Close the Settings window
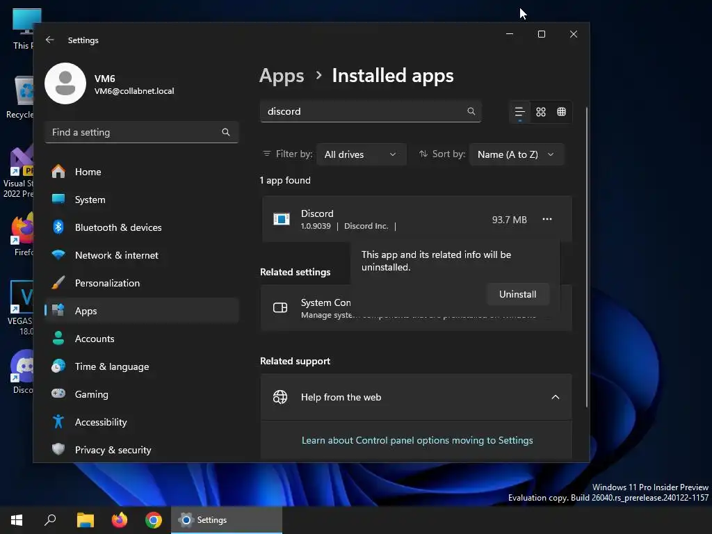 click(574, 34)
